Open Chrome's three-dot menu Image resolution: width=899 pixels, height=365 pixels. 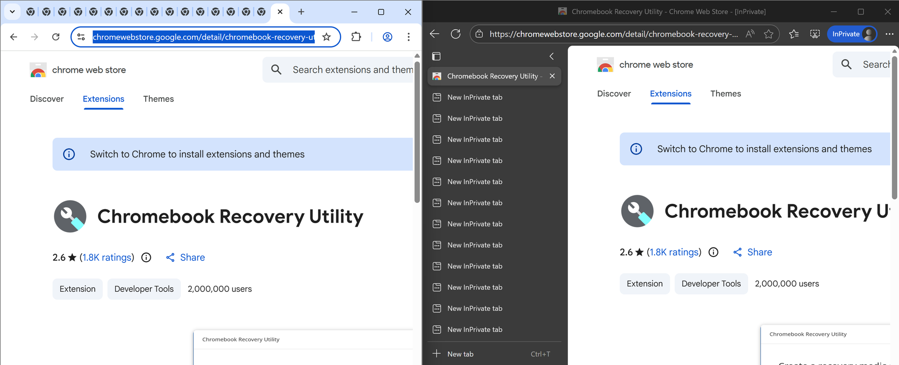(x=408, y=37)
